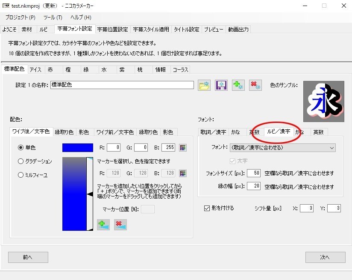Click the 色のサンプル preview image

(323, 101)
